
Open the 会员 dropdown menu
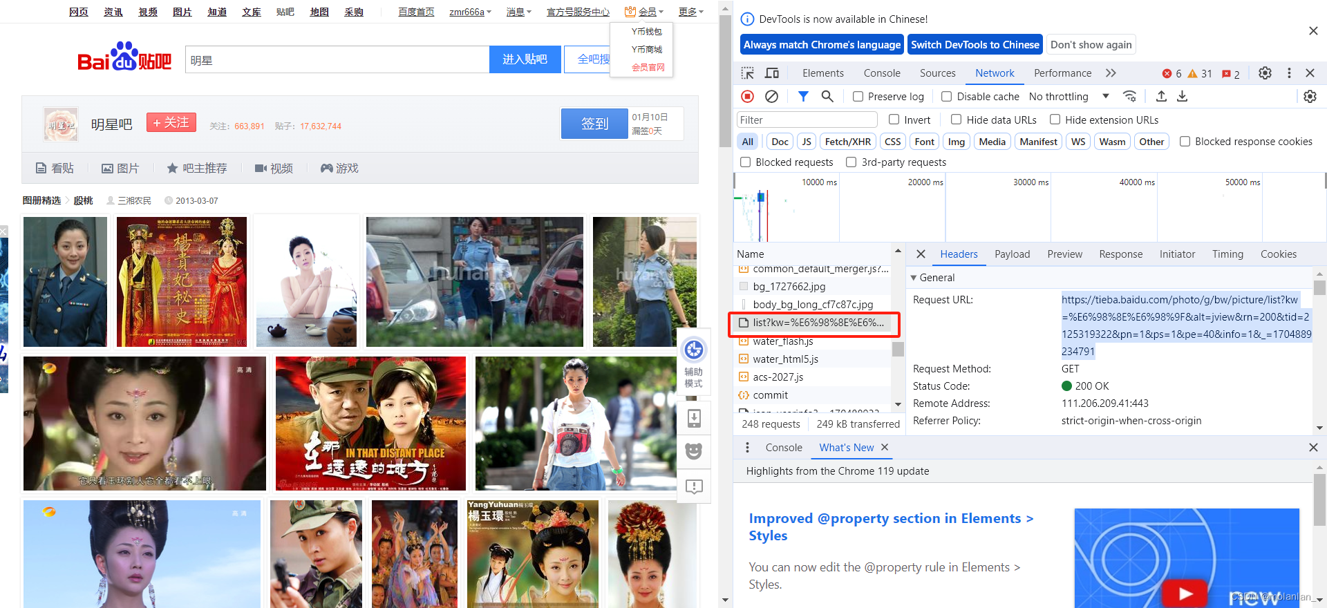click(643, 12)
